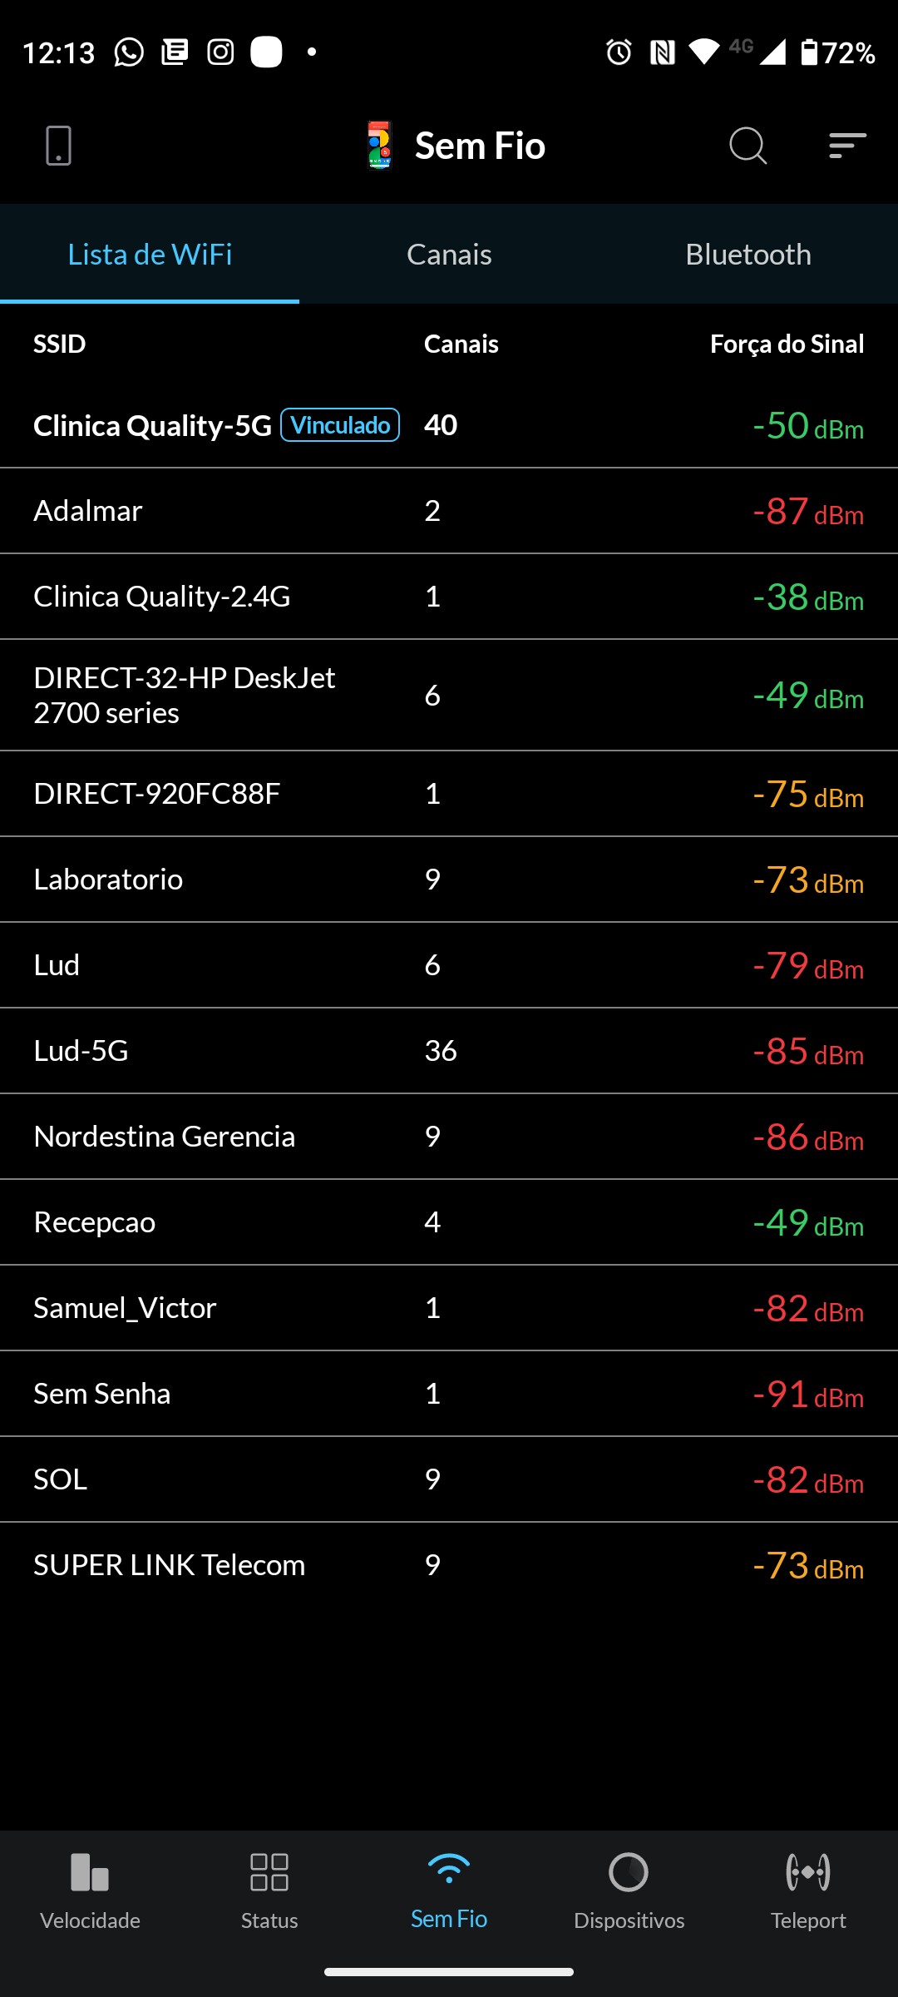Image resolution: width=898 pixels, height=1997 pixels.
Task: Tap the Vinculado badge
Action: point(340,425)
